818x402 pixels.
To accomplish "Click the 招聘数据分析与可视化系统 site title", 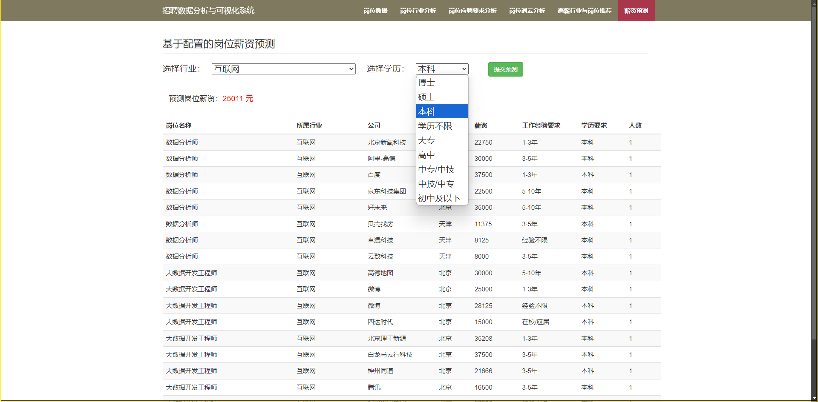I will click(208, 11).
